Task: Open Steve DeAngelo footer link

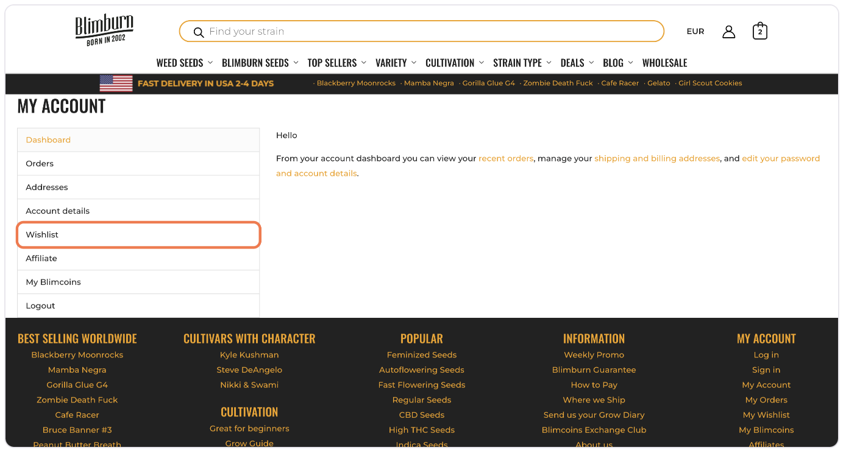Action: coord(249,370)
